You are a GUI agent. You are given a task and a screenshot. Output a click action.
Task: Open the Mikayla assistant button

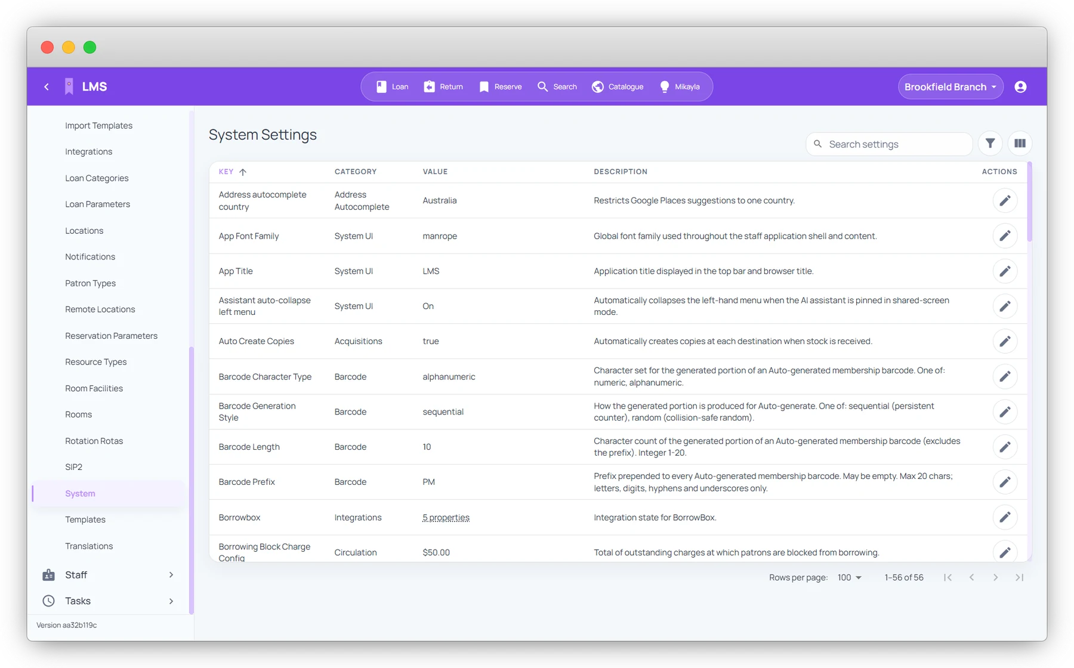680,86
